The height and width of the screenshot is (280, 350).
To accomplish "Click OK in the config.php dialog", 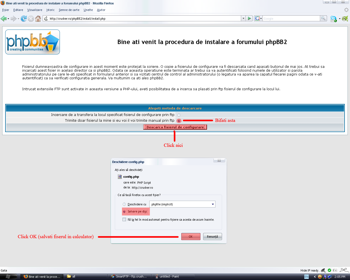I will [x=191, y=237].
